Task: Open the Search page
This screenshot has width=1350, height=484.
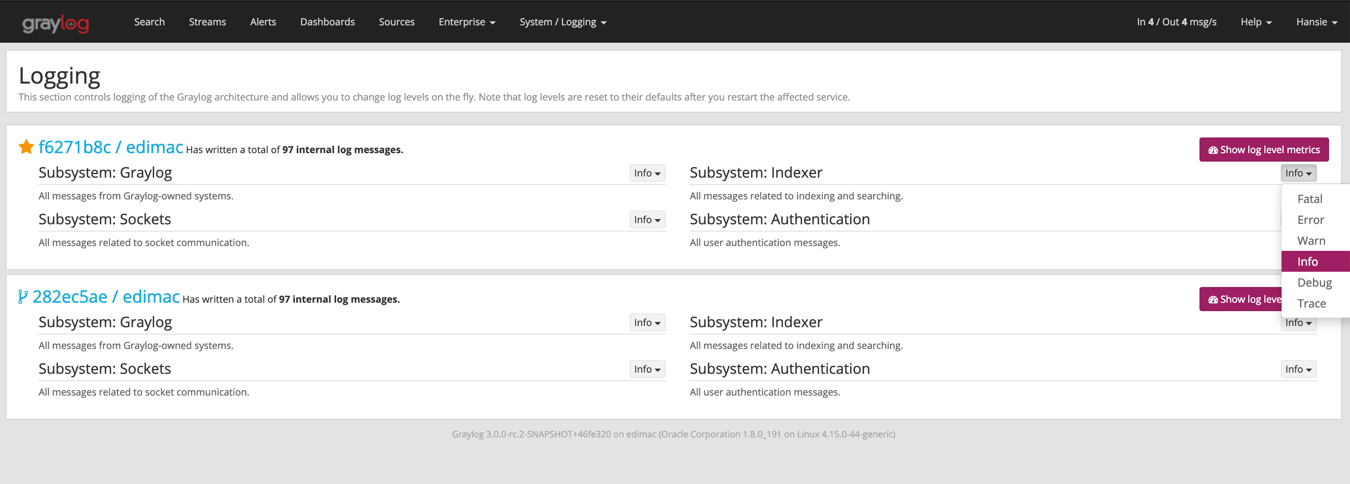Action: point(149,22)
